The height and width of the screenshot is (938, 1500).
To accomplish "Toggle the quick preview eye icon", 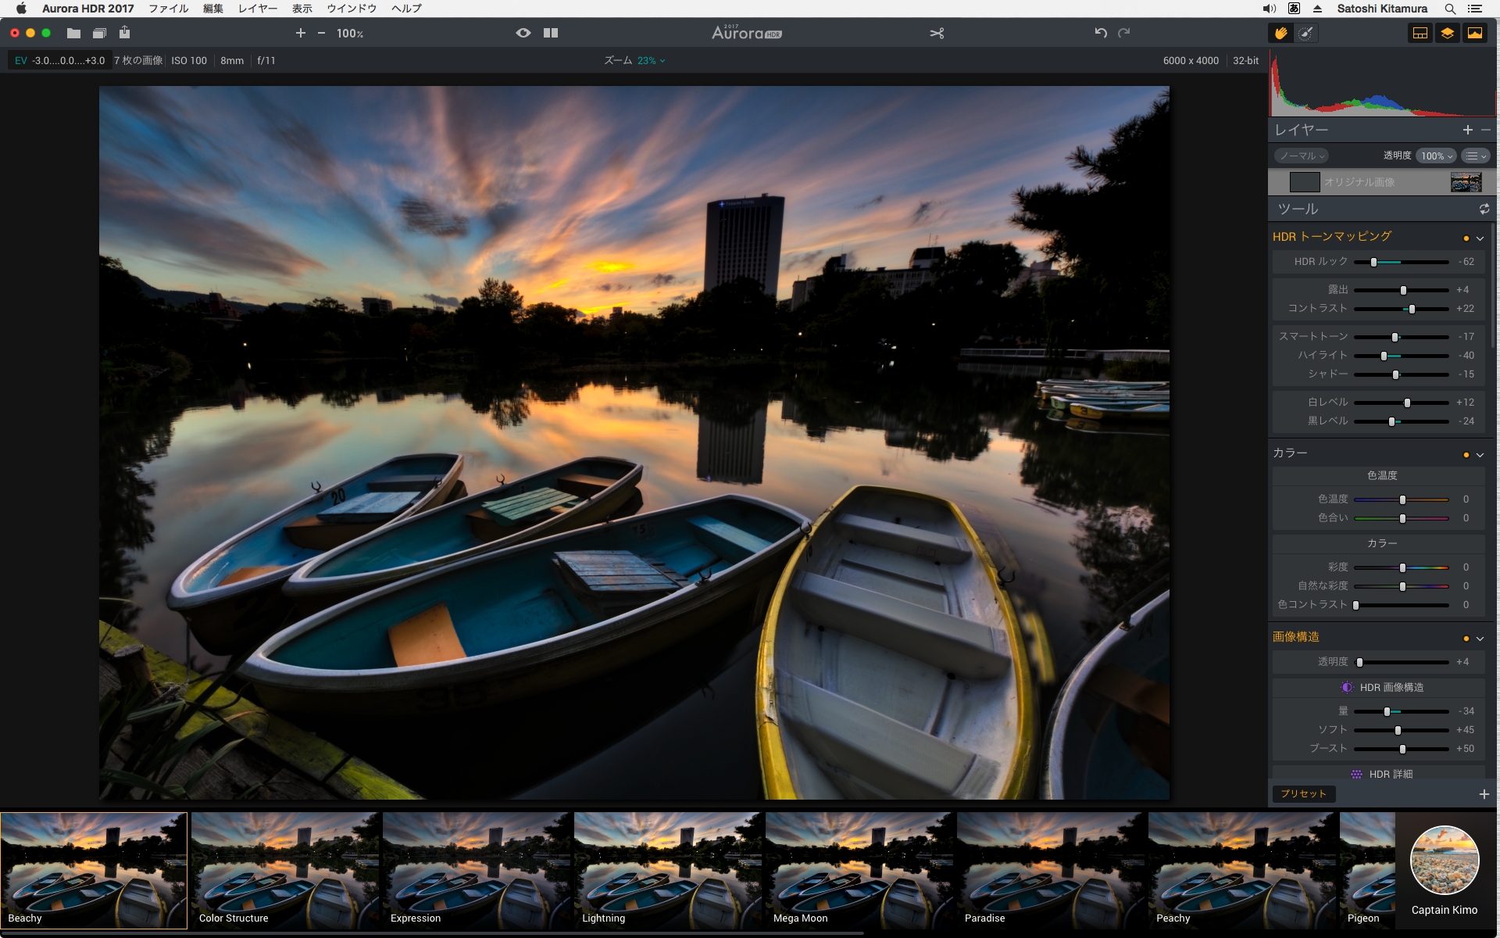I will (523, 33).
